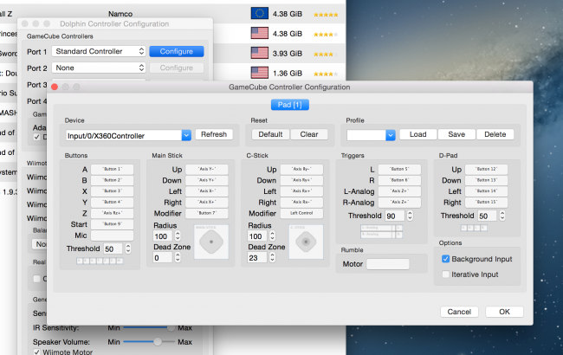Click the D-Pad Down mapping button

point(487,180)
